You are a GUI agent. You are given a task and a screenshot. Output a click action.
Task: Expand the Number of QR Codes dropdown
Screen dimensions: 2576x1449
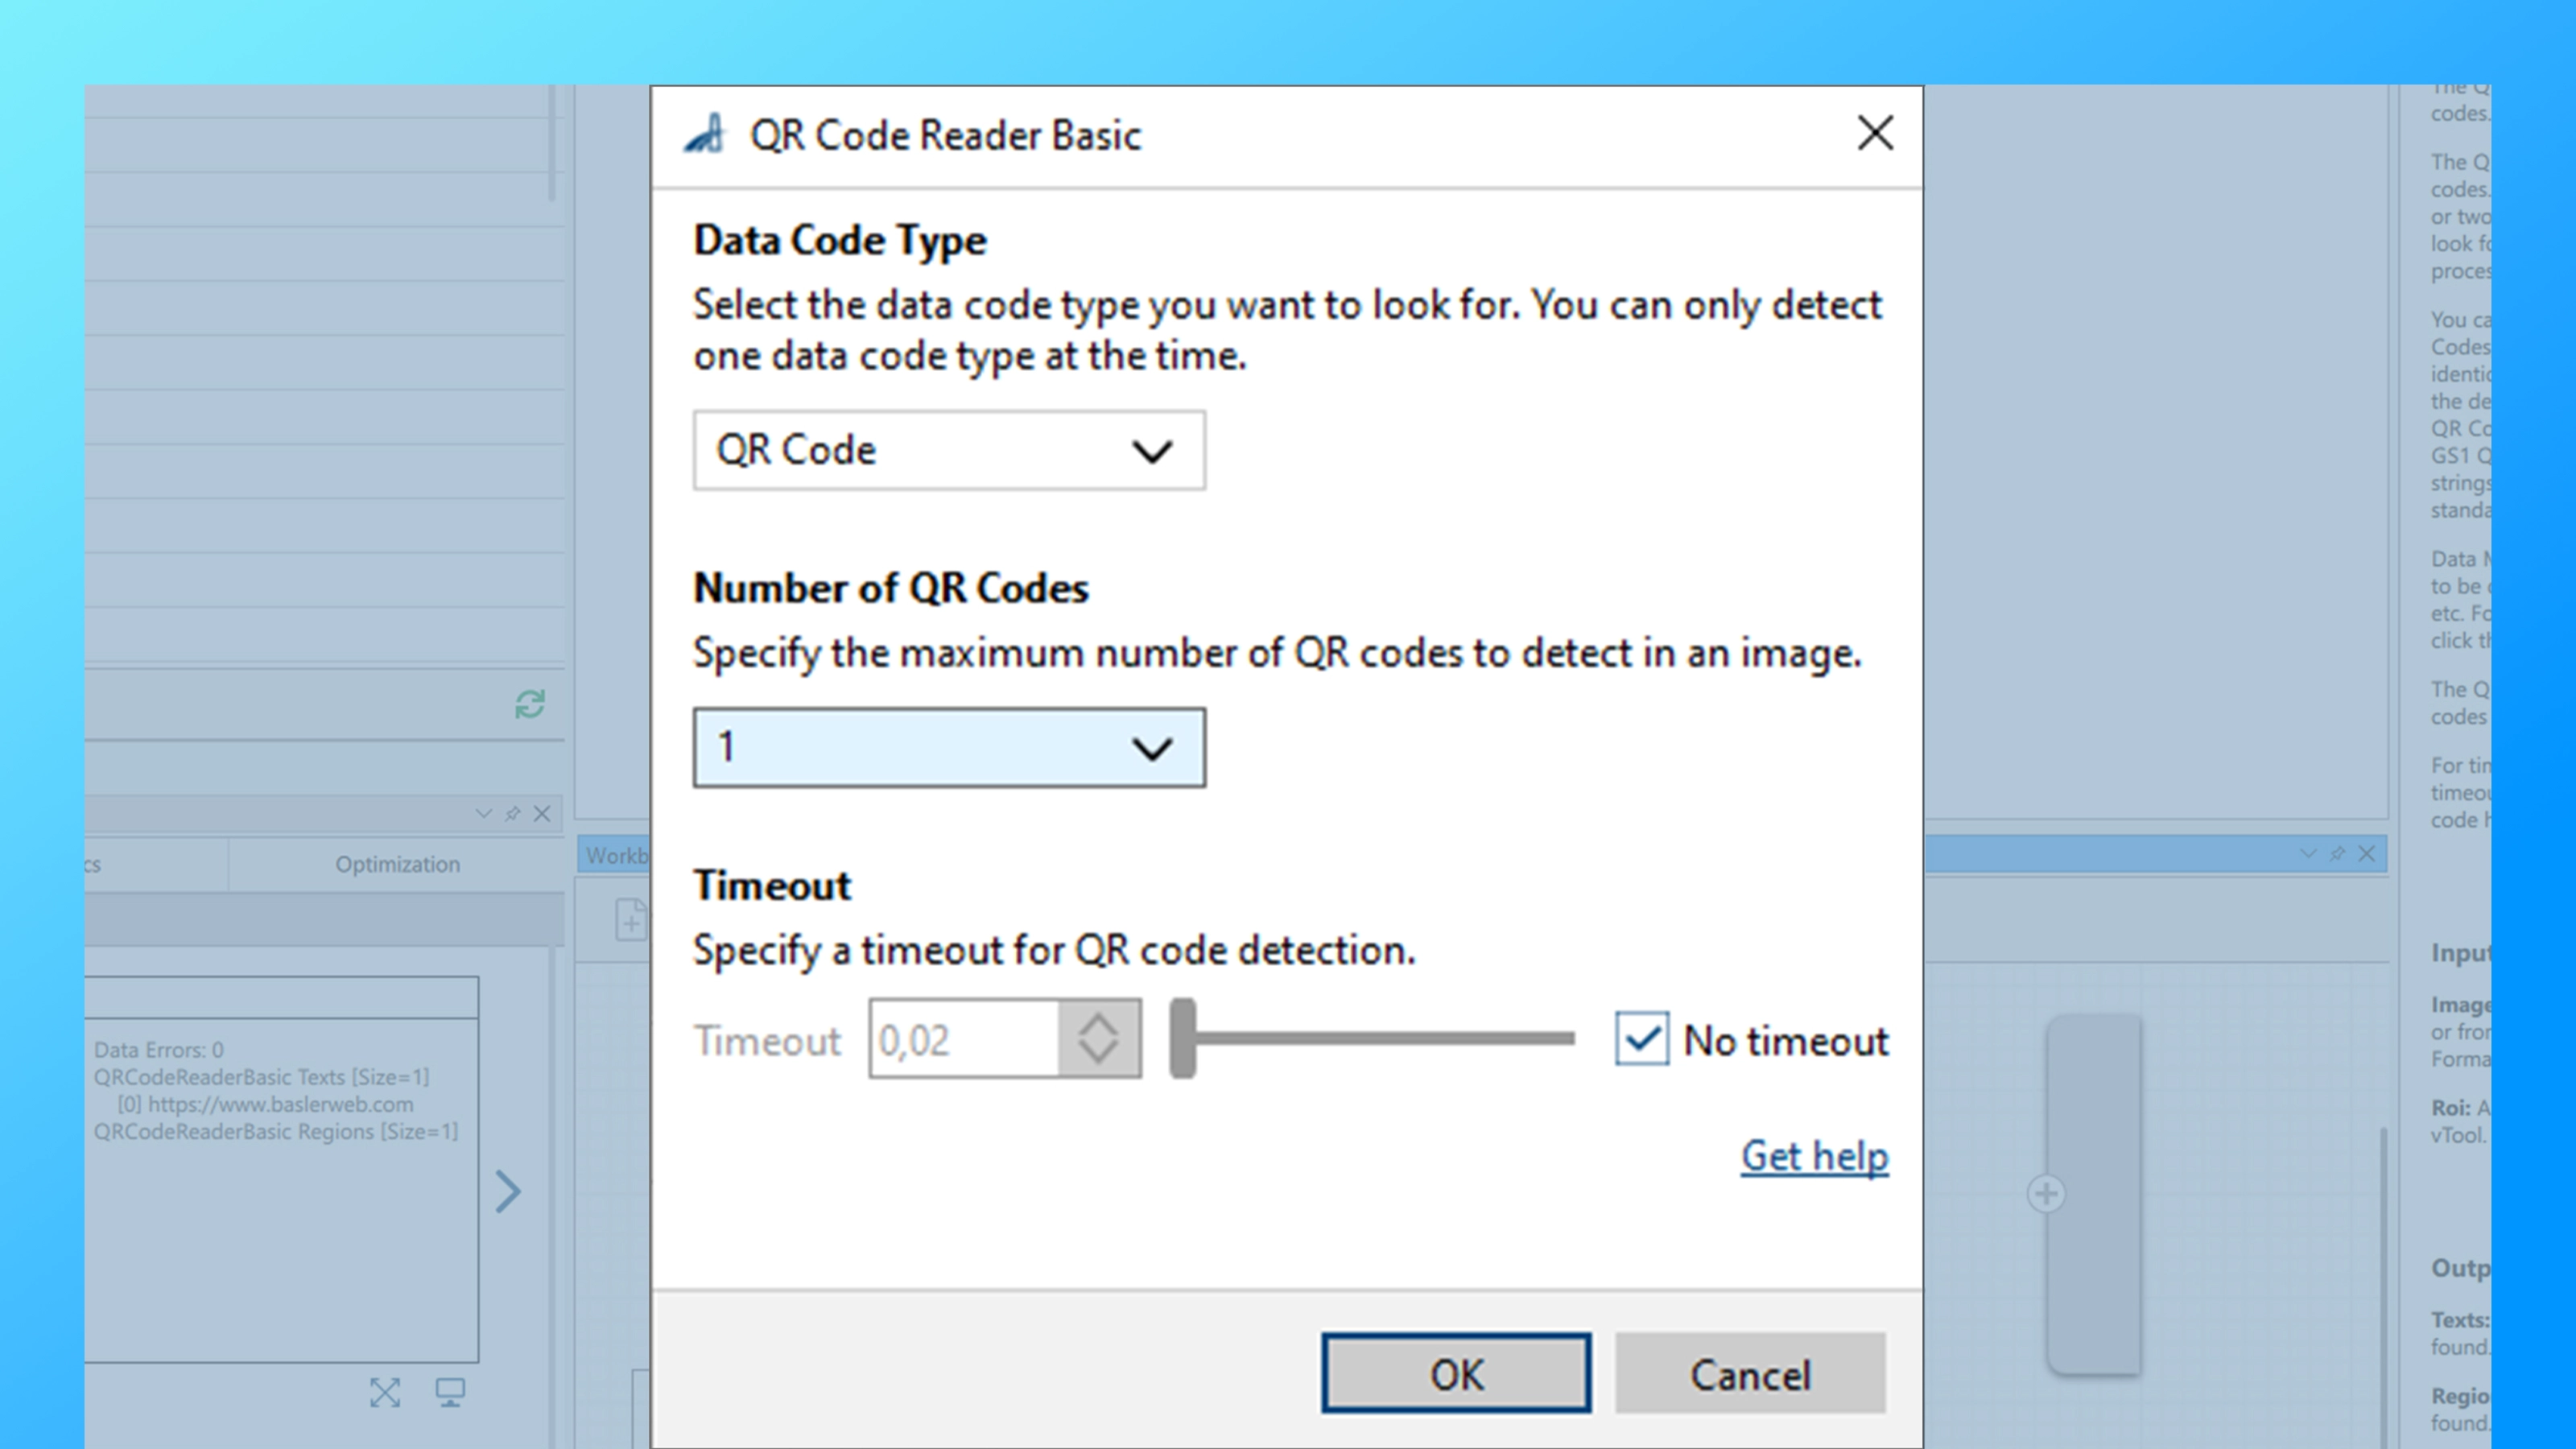click(949, 748)
